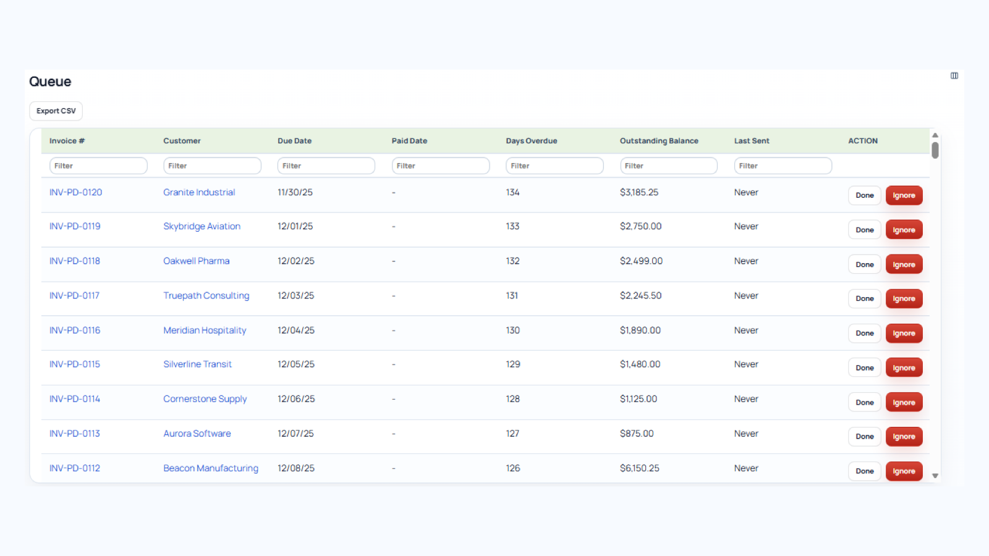Image resolution: width=989 pixels, height=556 pixels.
Task: Mark INV-PD-0119 as Done
Action: pyautogui.click(x=865, y=230)
